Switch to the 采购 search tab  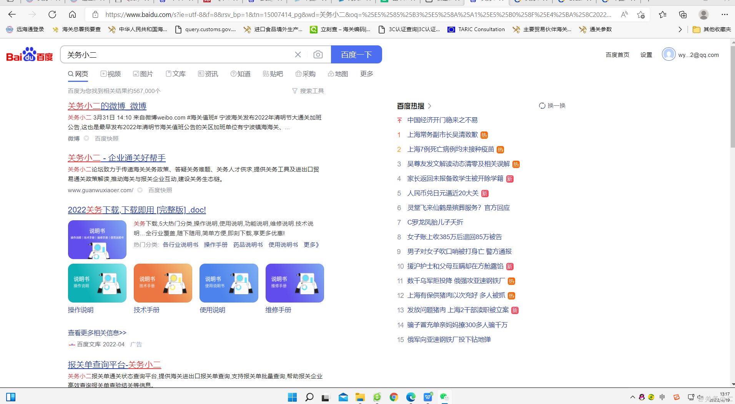[x=306, y=74]
